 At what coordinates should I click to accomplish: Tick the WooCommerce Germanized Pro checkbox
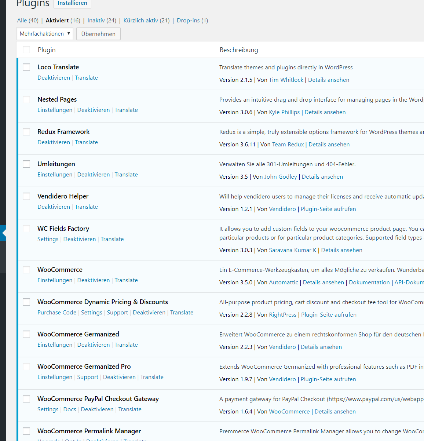pos(26,367)
